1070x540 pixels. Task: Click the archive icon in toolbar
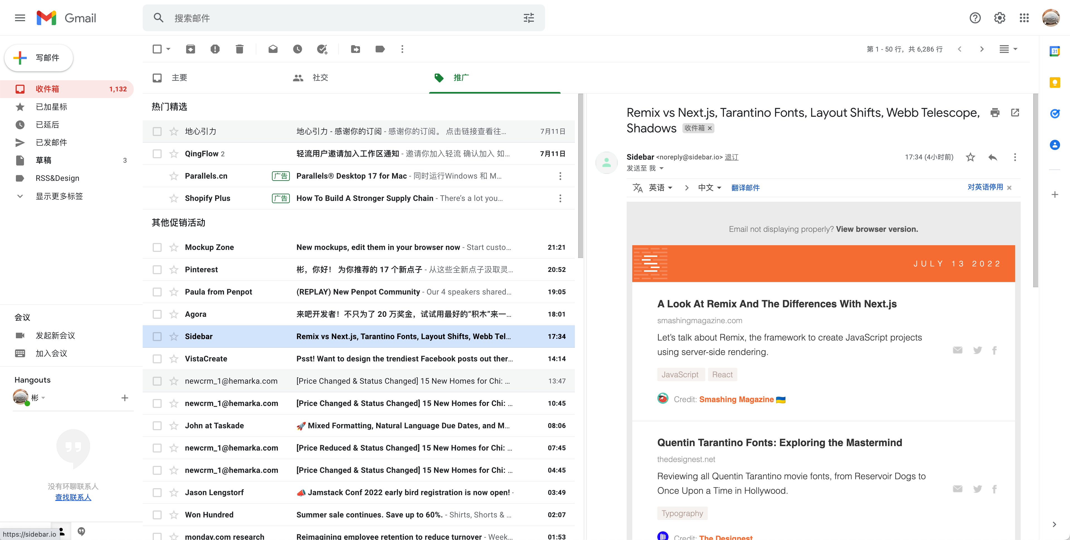[x=190, y=49]
